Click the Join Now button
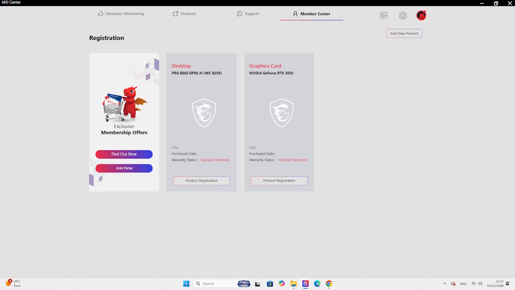This screenshot has height=290, width=515. 124,168
